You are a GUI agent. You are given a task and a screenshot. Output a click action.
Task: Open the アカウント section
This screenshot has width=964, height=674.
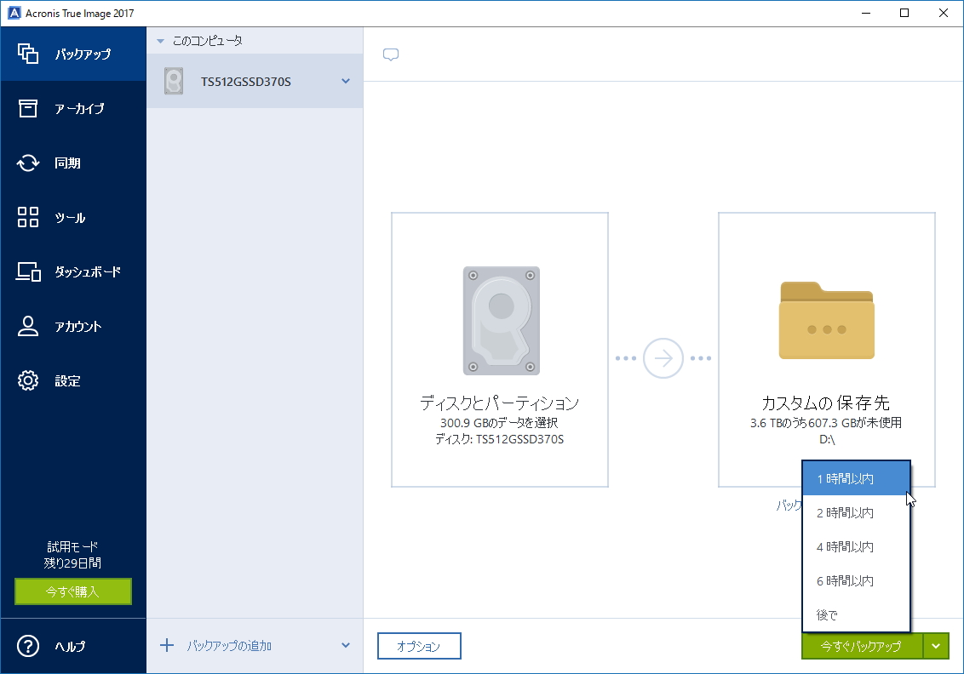coord(73,326)
